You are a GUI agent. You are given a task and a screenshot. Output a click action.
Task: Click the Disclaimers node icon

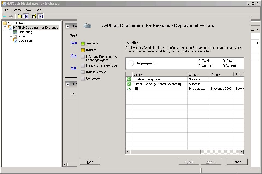pos(15,40)
